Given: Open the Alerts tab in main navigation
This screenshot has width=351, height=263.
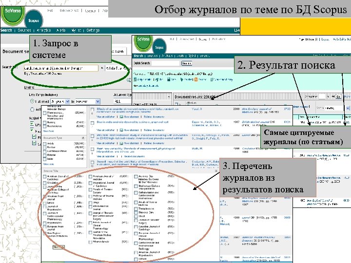Looking at the screenshot, I should coord(60,30).
